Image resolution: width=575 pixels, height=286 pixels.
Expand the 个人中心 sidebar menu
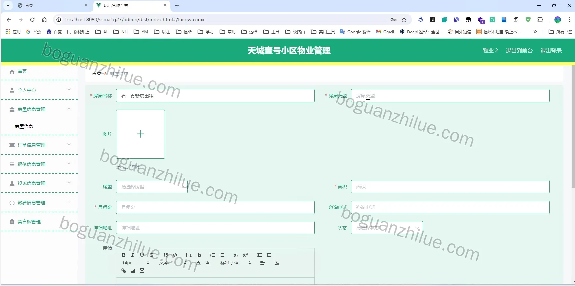(39, 90)
